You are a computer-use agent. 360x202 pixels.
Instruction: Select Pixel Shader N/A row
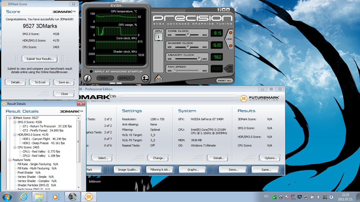(29, 173)
